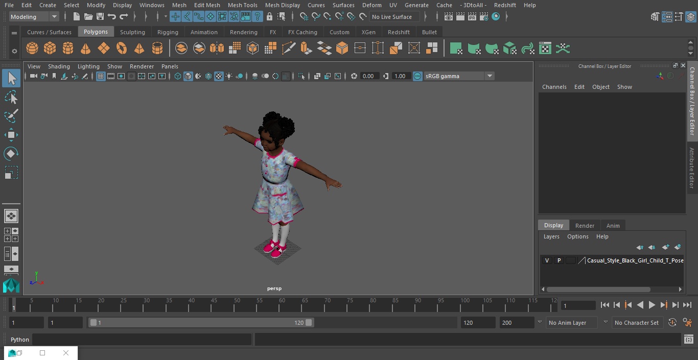
Task: Switch to the Sculpting shelf tab
Action: pos(132,32)
